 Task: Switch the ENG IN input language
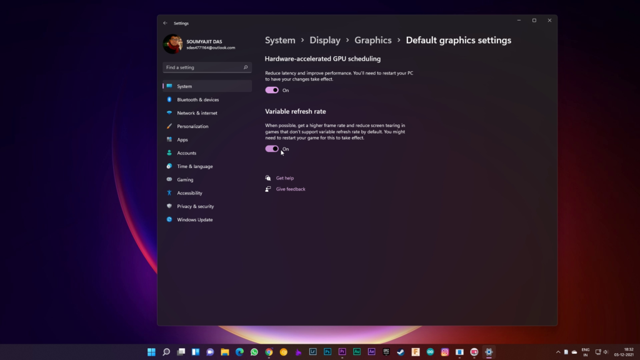[585, 352]
